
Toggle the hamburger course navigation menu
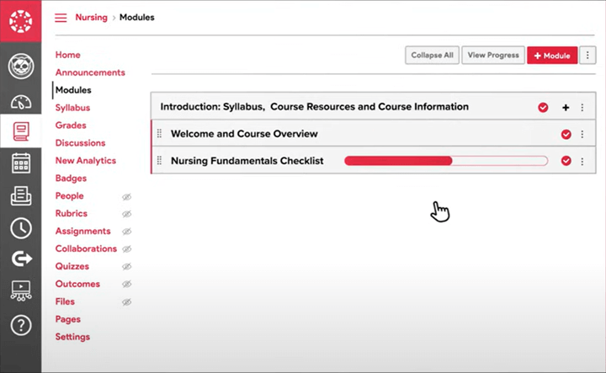pyautogui.click(x=61, y=18)
